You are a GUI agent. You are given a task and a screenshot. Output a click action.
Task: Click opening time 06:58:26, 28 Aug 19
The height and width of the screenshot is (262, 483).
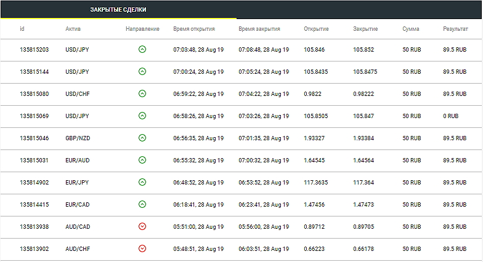(x=198, y=116)
